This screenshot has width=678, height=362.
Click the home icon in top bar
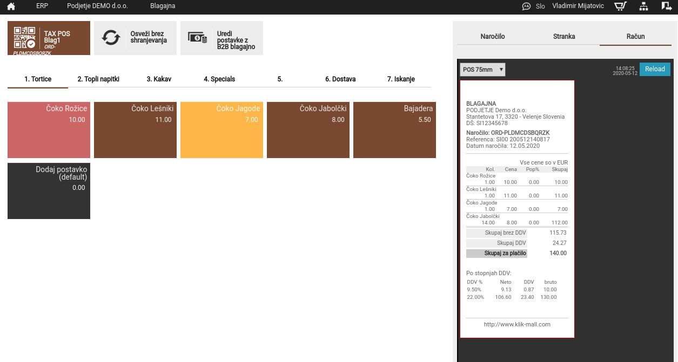click(11, 6)
